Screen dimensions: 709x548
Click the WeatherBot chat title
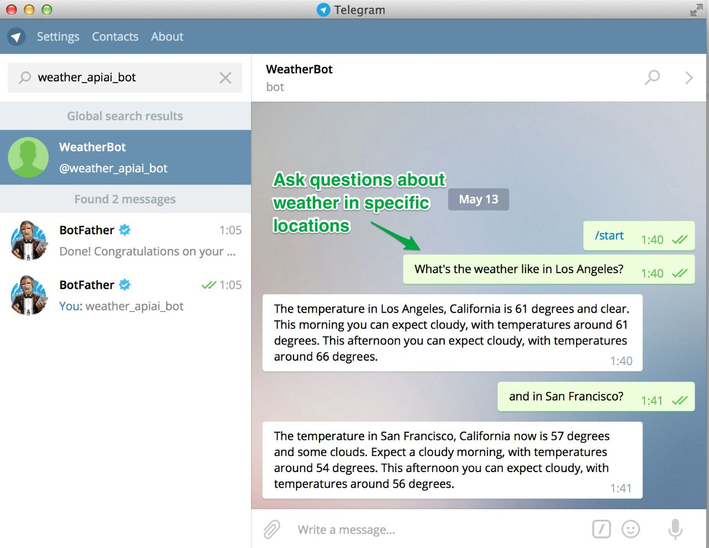tap(299, 69)
